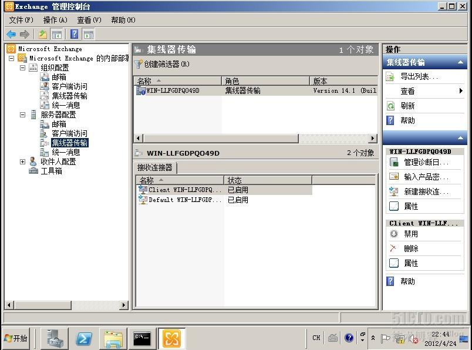Image resolution: width=472 pixels, height=350 pixels.
Task: Click the Forward arrow toolbar icon
Action: [x=25, y=34]
